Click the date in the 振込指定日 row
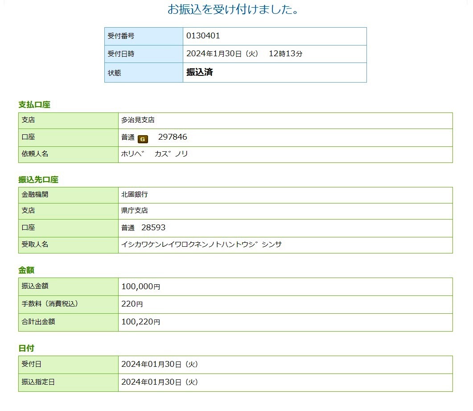This screenshot has height=411, width=473. pyautogui.click(x=159, y=382)
